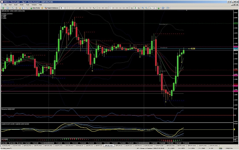This screenshot has height=150, width=239.
Task: Switch to the USDCHF,Daily chart tab
Action: 213,146
